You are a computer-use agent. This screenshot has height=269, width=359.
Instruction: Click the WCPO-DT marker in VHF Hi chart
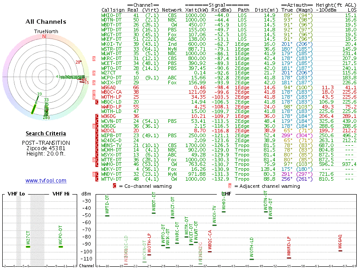(x=61, y=247)
